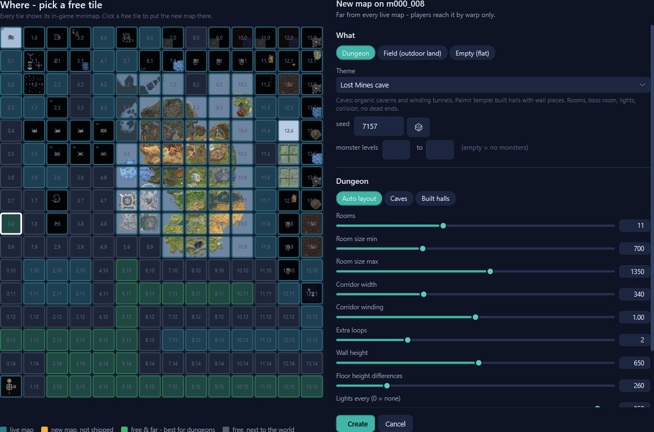Adjust the Extra loops slider
This screenshot has height=432, width=654.
click(407, 340)
